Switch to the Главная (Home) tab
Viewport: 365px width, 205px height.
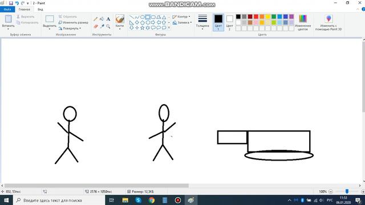pyautogui.click(x=25, y=9)
